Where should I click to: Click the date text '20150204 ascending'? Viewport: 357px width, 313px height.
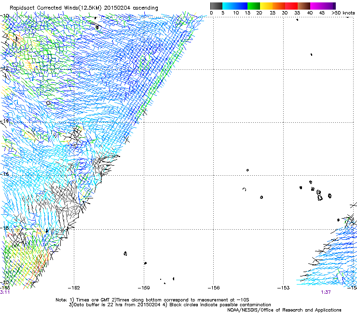pyautogui.click(x=131, y=8)
